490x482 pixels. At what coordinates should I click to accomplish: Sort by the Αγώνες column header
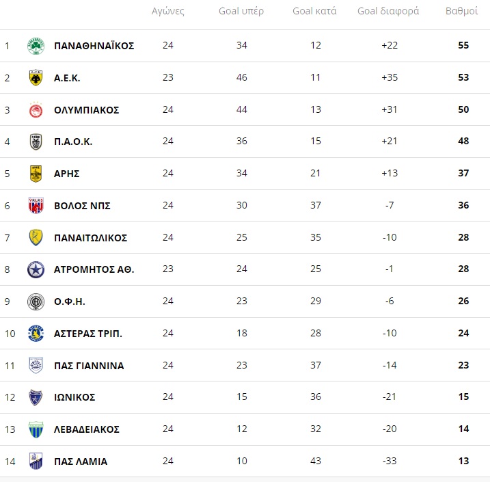click(168, 11)
